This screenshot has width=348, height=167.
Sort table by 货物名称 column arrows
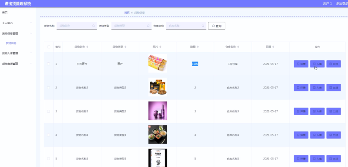87,47
